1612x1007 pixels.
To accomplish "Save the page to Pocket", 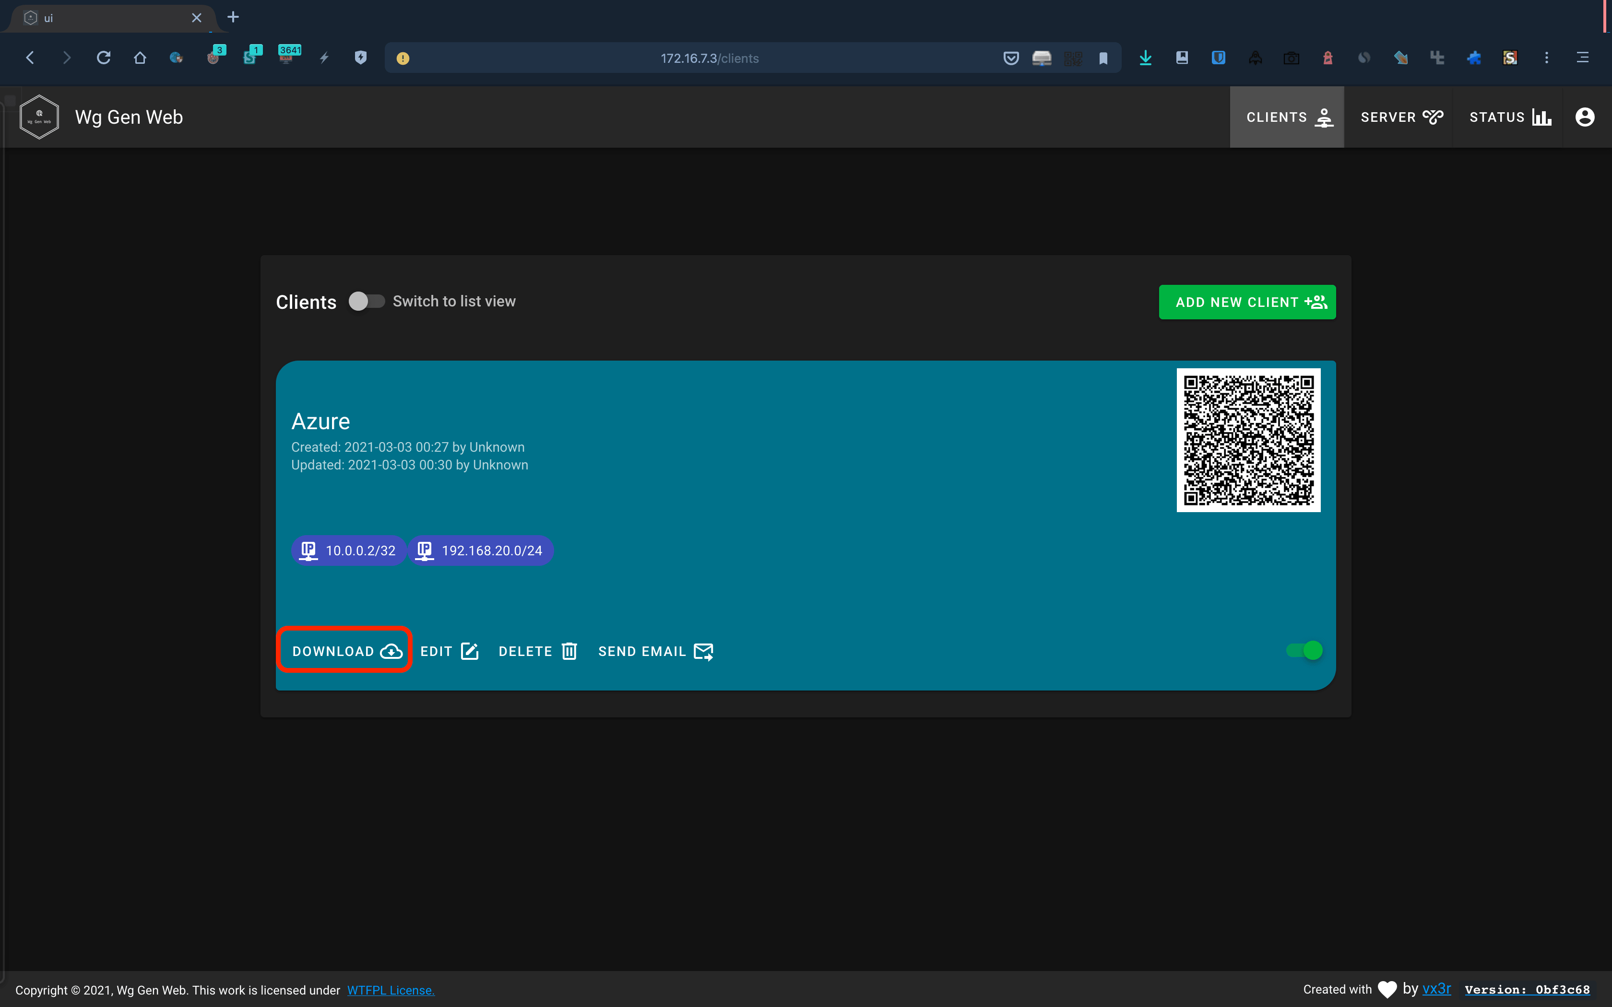I will point(1010,58).
